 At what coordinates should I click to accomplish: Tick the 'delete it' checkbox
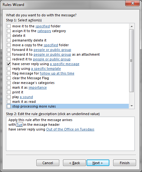9,36
